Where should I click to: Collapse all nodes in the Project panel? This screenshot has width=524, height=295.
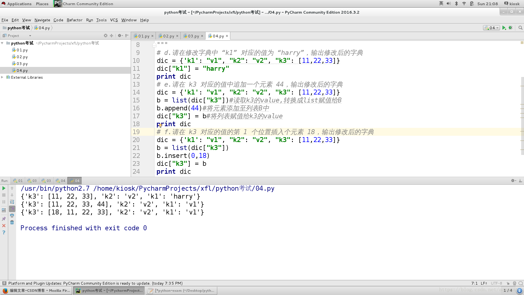(112, 36)
